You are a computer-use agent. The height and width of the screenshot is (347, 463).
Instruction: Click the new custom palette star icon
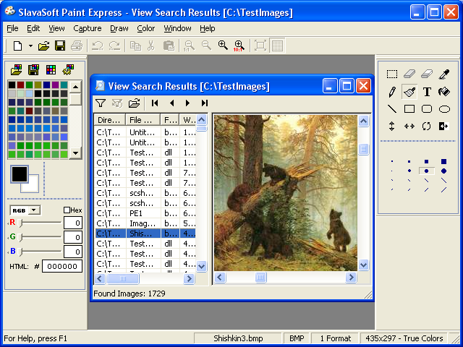68,70
